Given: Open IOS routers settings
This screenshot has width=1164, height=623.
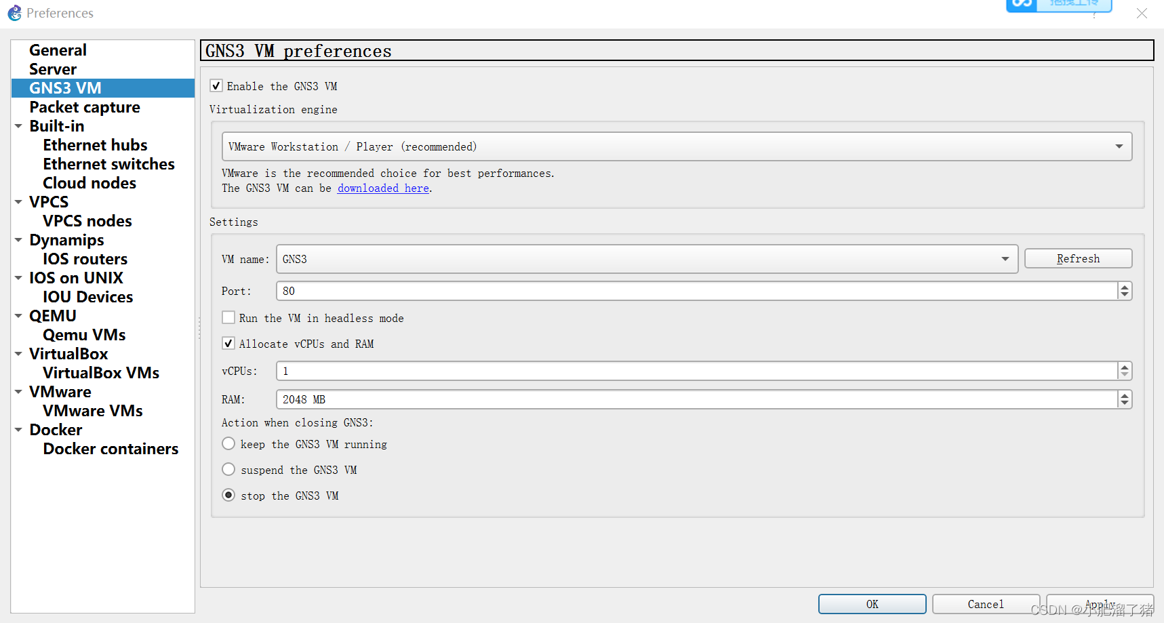Looking at the screenshot, I should point(85,259).
